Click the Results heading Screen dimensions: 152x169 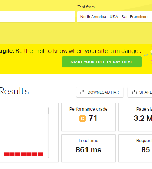coord(15,91)
